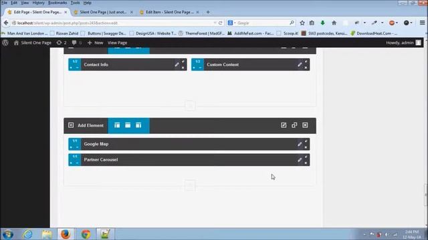The height and width of the screenshot is (240, 428).
Task: Open the Edit menu
Action: coord(14,3)
